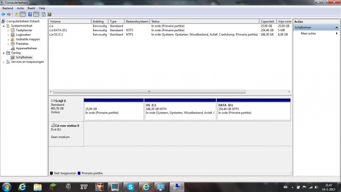Select the DATA (D:) row in volume list
Image resolution: width=341 pixels, height=192 pixels.
(x=170, y=30)
